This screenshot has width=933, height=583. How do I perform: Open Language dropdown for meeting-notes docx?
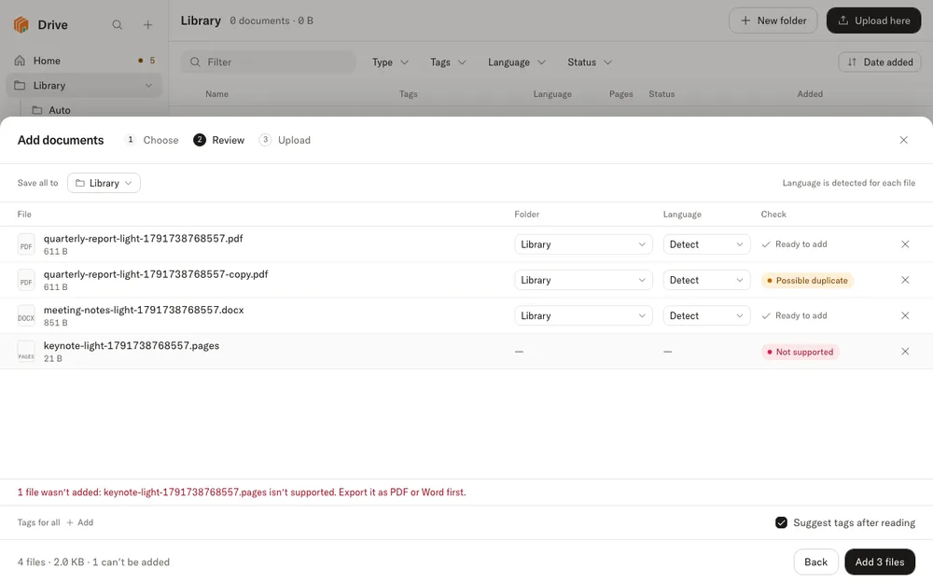[706, 315]
